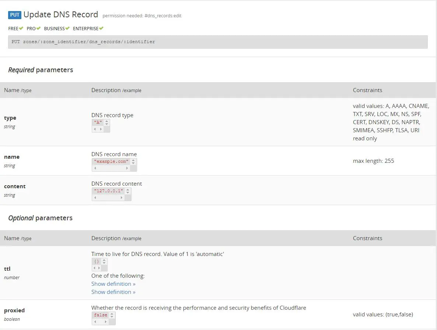This screenshot has height=330, width=437.
Task: Click the "A" example box for type
Action: pyautogui.click(x=98, y=123)
